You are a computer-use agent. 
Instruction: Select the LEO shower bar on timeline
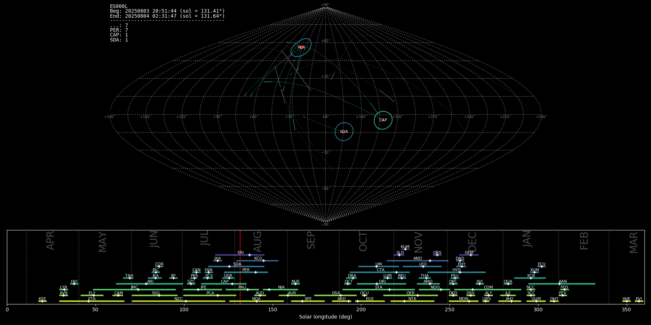click(x=422, y=266)
